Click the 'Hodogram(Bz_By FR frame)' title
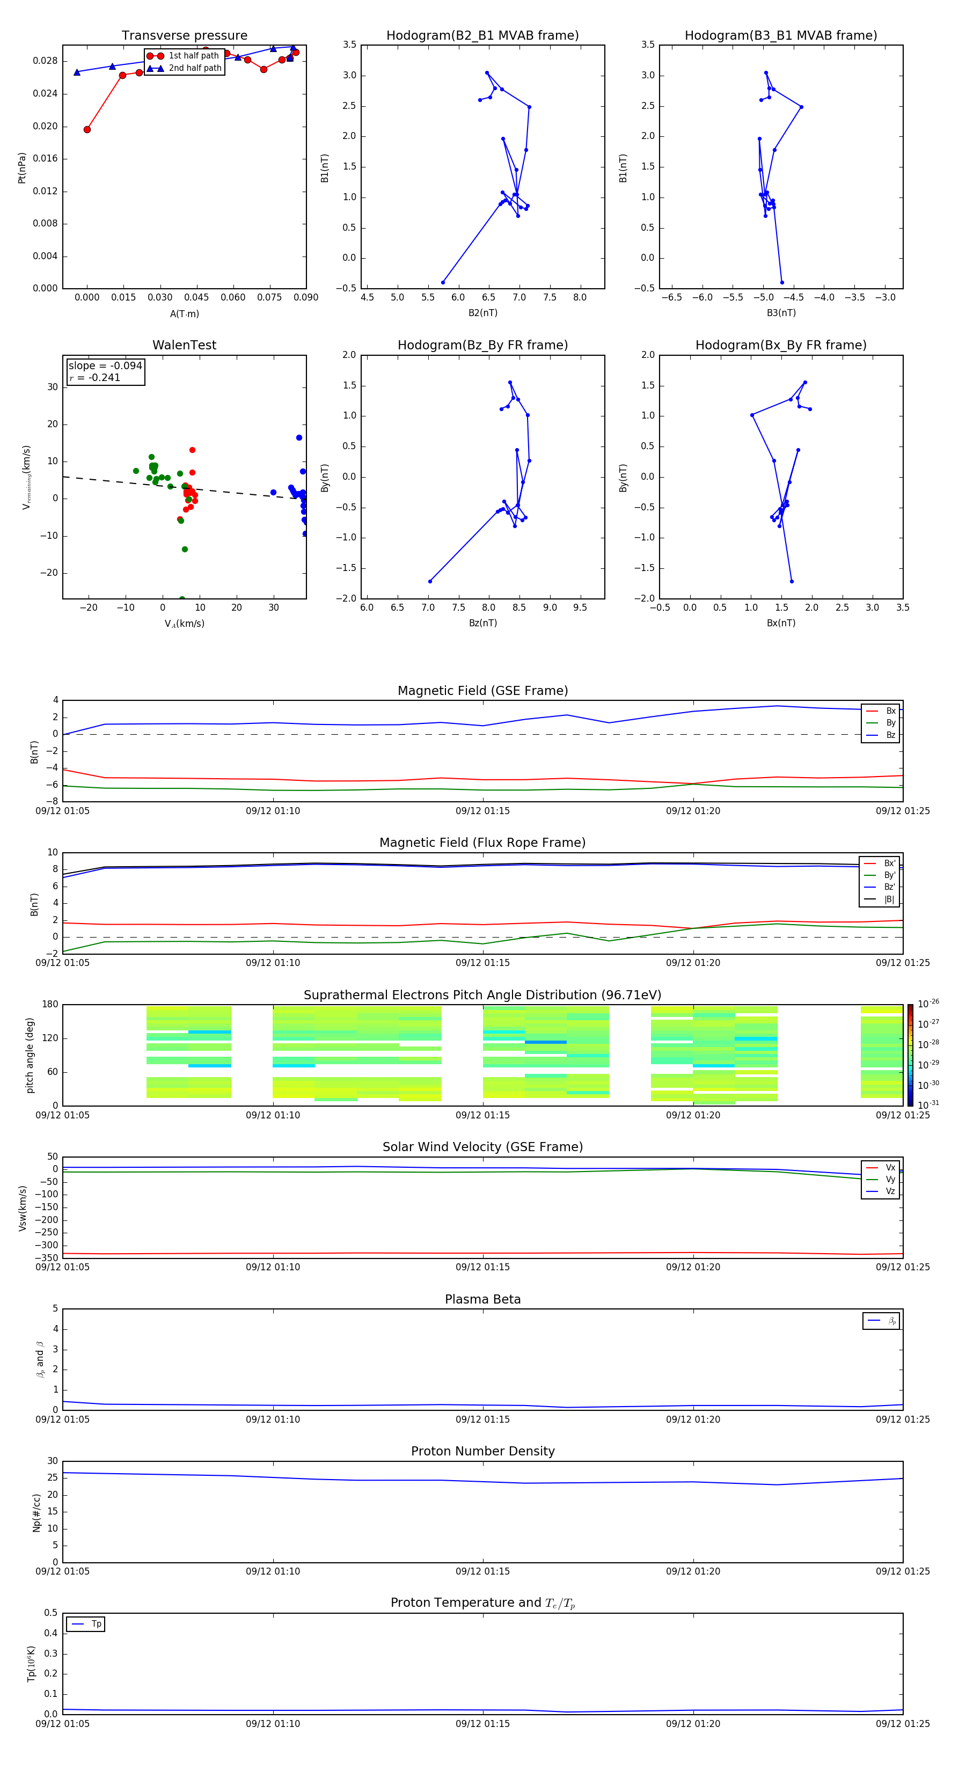966x1771 pixels. tap(482, 345)
